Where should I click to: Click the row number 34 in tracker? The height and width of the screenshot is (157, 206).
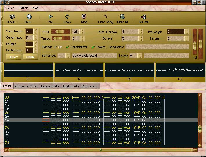pyautogui.click(x=7, y=143)
